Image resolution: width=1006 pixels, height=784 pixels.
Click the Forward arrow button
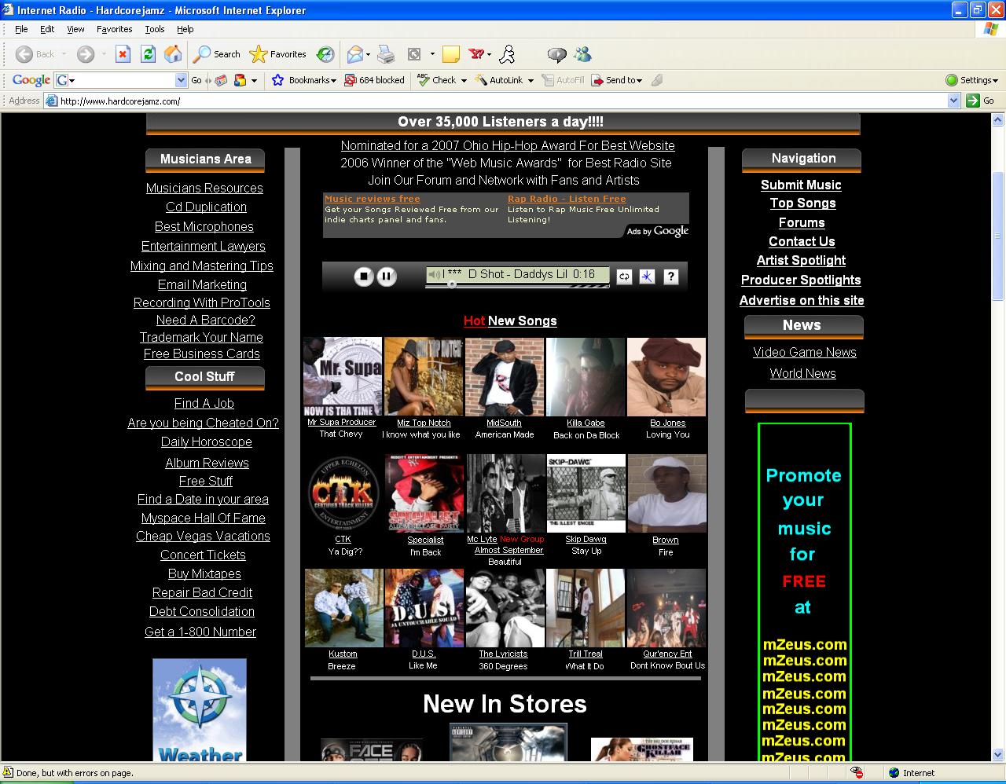(x=85, y=54)
